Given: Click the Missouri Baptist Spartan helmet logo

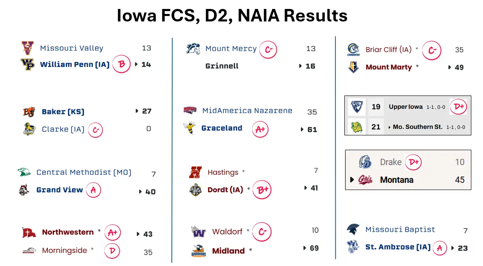Looking at the screenshot, I should (x=353, y=229).
